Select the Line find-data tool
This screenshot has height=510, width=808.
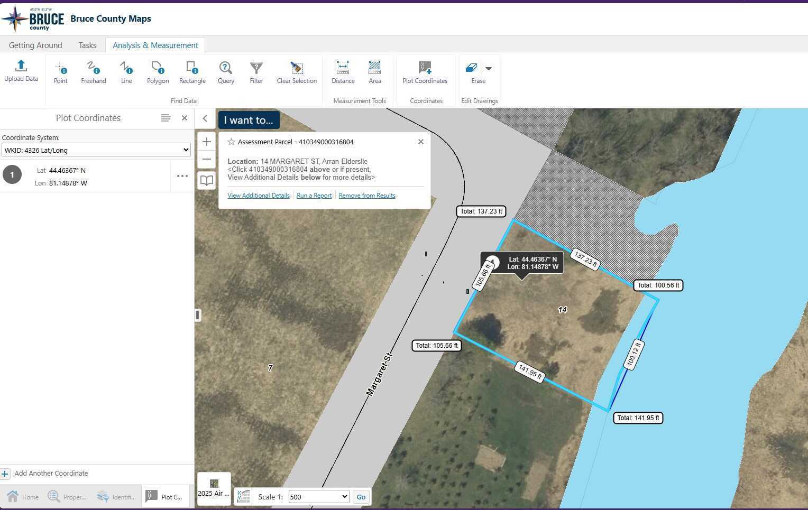126,72
